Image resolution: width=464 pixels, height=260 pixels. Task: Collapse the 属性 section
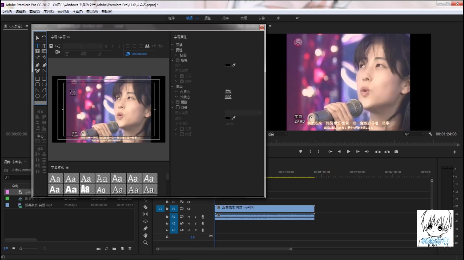[x=172, y=50]
